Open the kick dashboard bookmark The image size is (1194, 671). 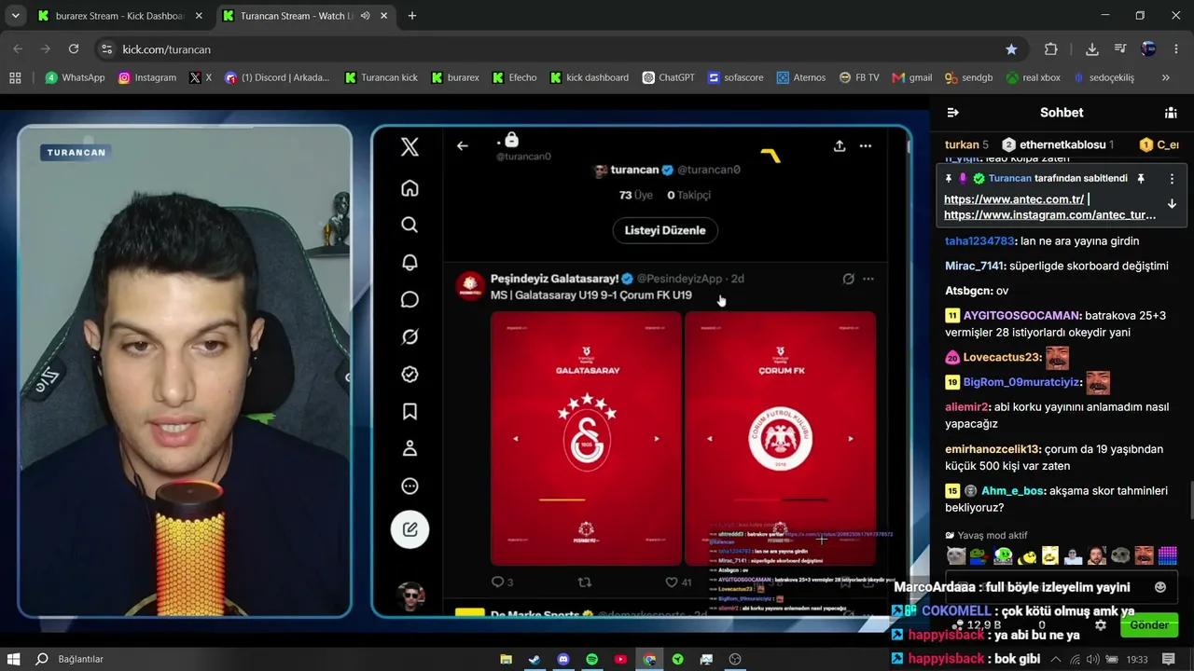590,77
